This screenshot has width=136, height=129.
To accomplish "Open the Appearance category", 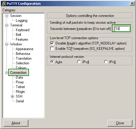I will tap(24, 49).
